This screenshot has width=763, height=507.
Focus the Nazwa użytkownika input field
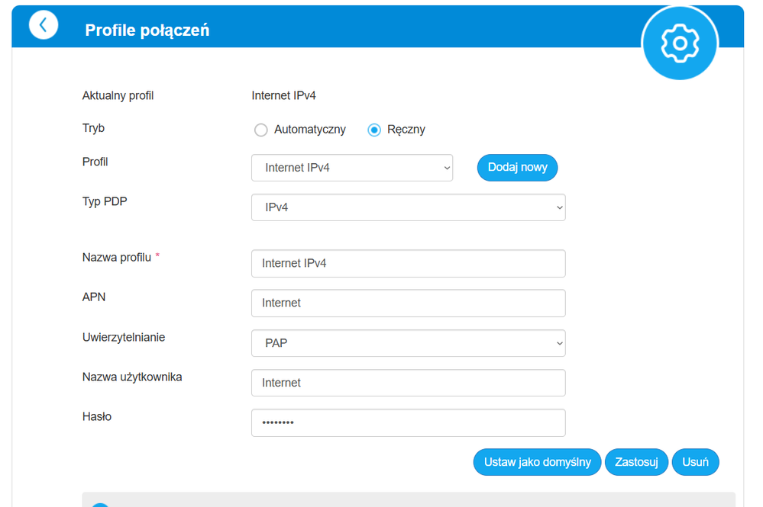pos(408,383)
